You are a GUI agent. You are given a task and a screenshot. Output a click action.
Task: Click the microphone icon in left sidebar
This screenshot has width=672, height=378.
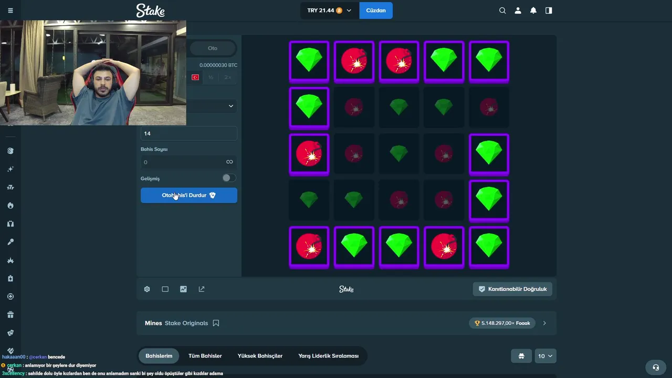click(10, 242)
